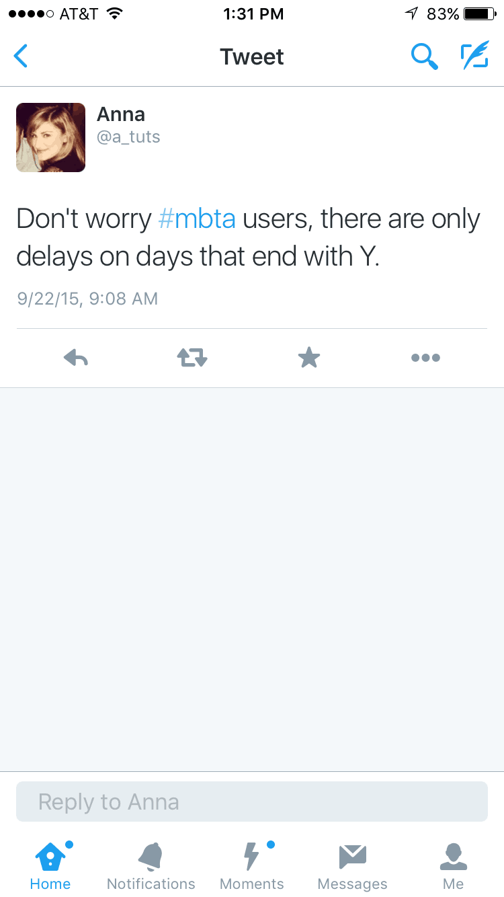Tap the battery indicator in status bar

coord(479,14)
